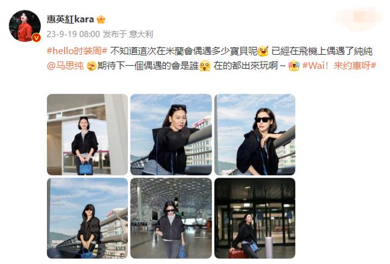This screenshot has width=390, height=264.
Task: Click the orange verified V badge
Action: pyautogui.click(x=37, y=38)
